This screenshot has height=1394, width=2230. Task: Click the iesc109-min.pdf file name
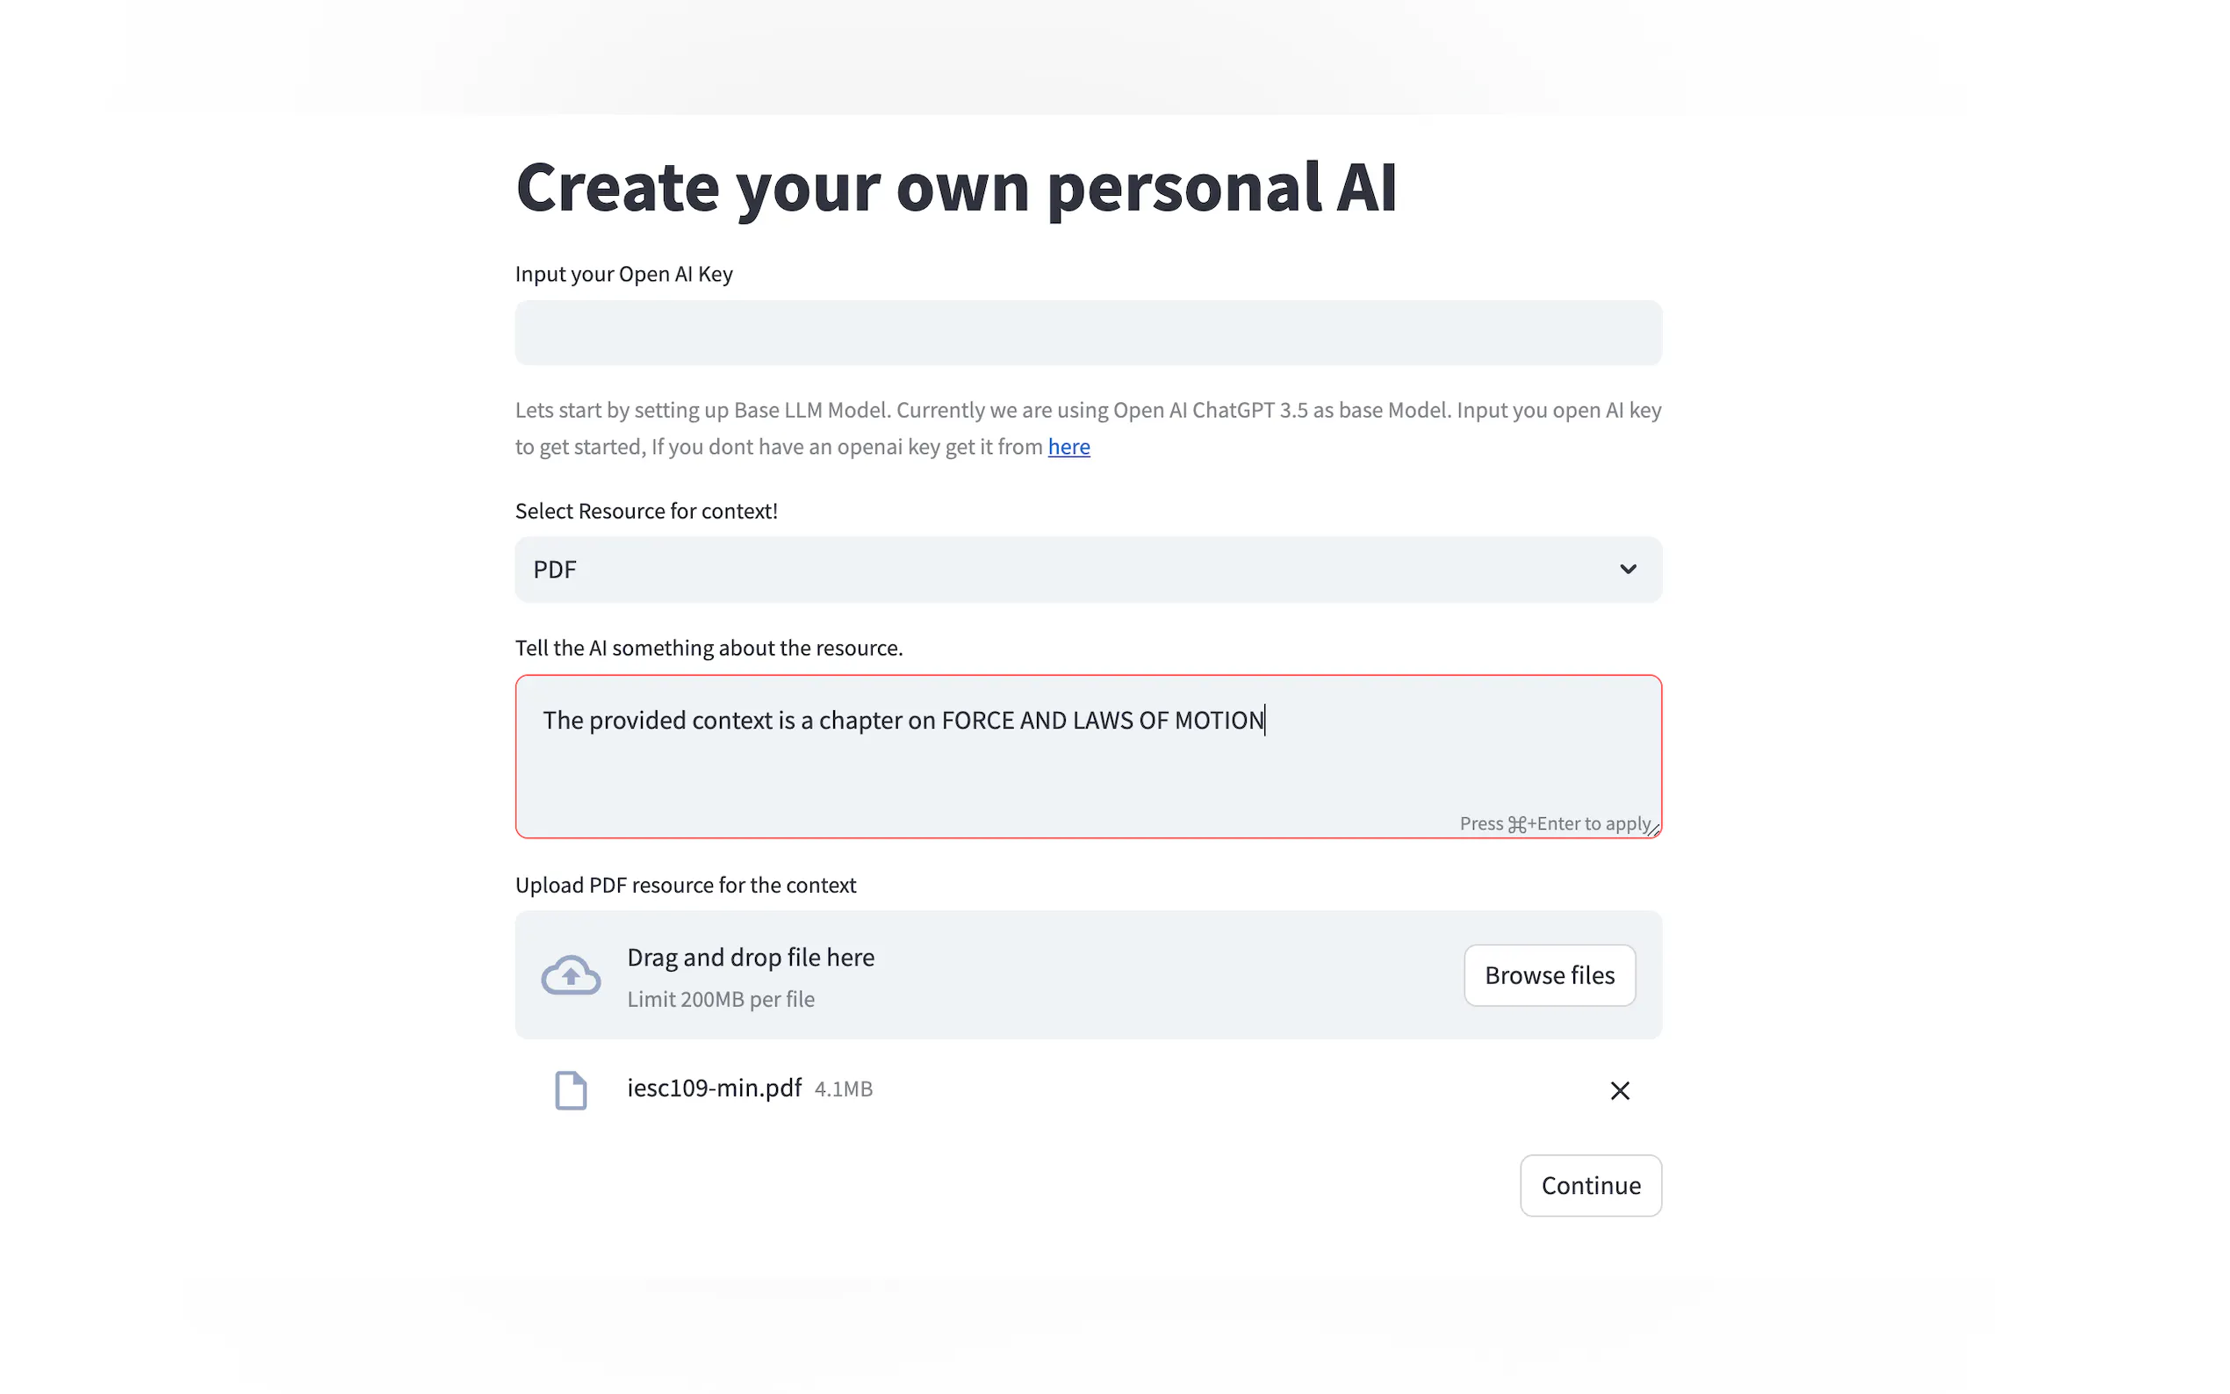click(715, 1088)
